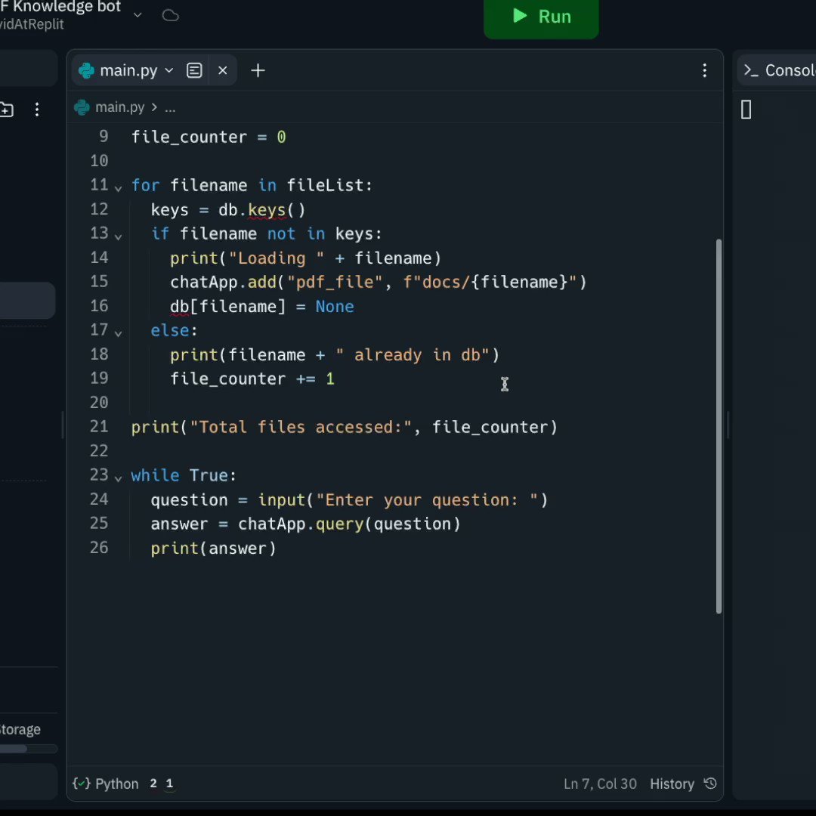This screenshot has width=816, height=816.
Task: Show the 2 problems count in status bar
Action: (153, 784)
